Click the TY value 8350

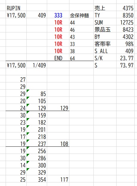(x=125, y=15)
